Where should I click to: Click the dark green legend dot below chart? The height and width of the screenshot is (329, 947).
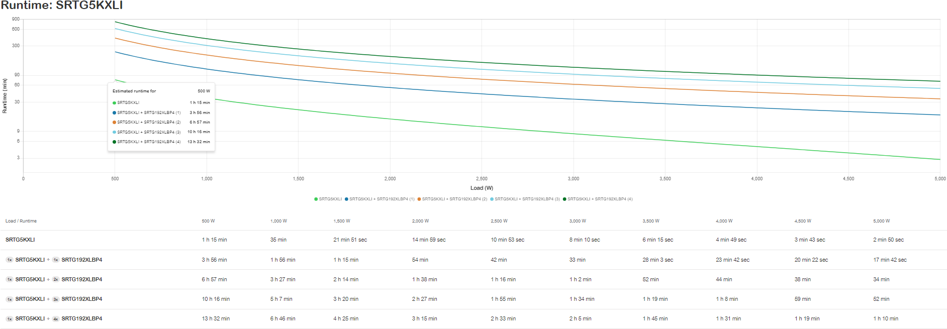point(564,199)
